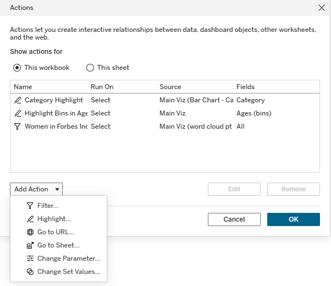This screenshot has width=331, height=286.
Task: Choose Go to URL... menu entry
Action: pos(56,232)
